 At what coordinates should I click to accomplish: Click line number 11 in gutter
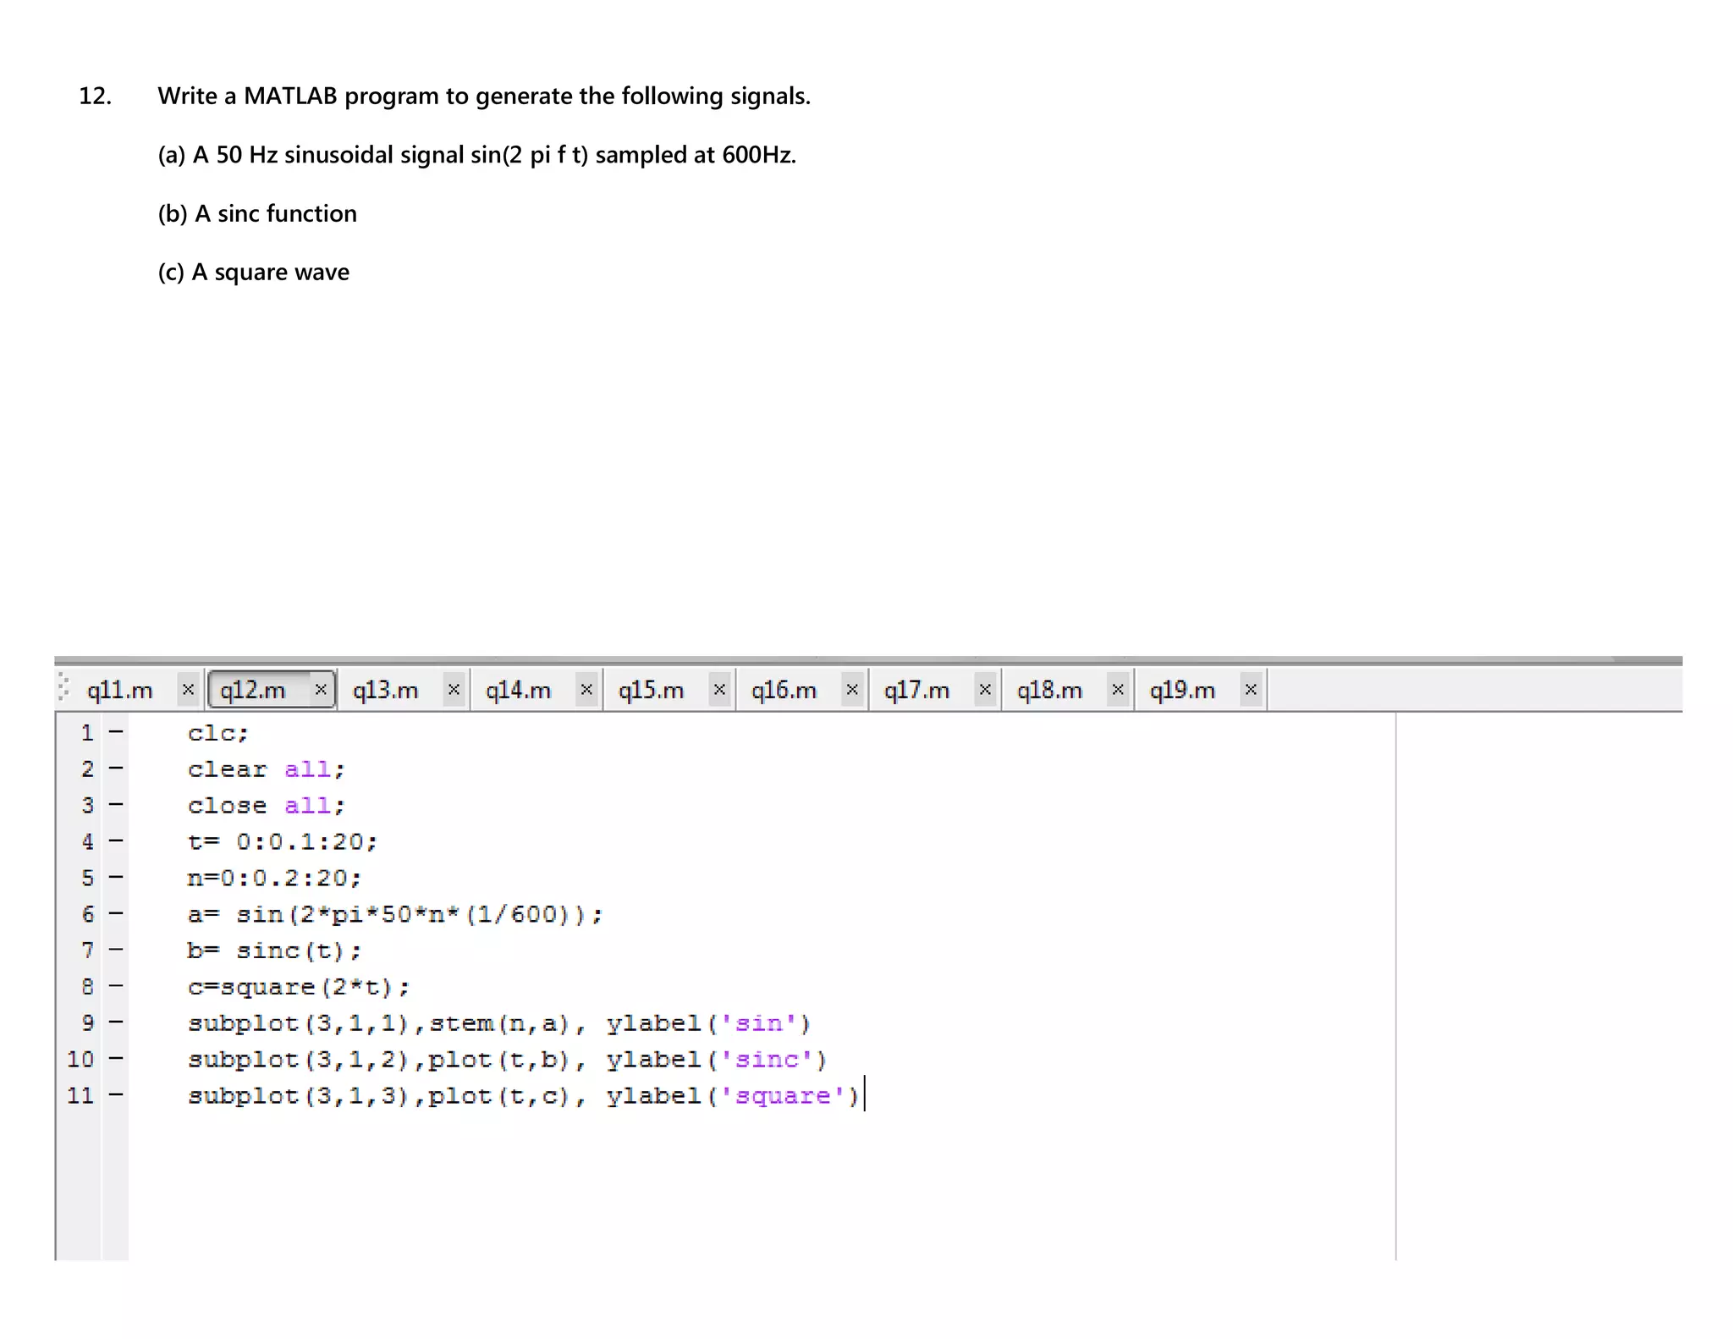coord(80,1095)
